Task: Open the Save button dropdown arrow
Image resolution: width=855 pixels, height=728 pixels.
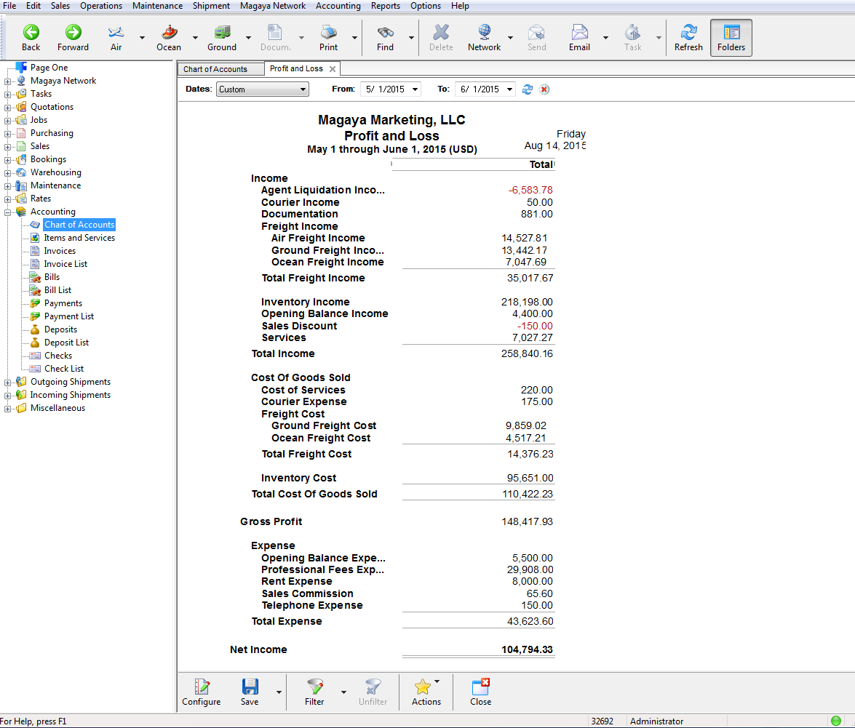Action: (x=279, y=692)
